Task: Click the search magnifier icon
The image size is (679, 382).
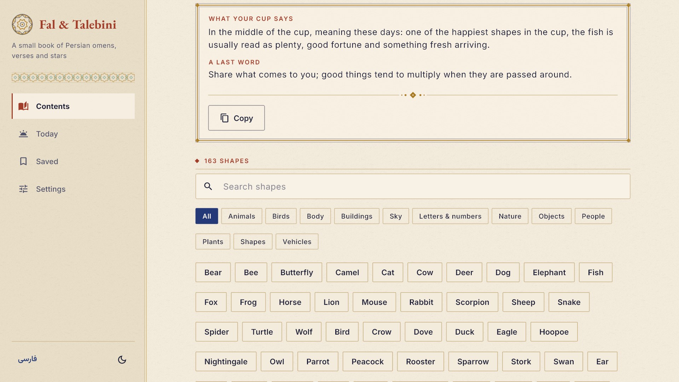Action: point(208,186)
